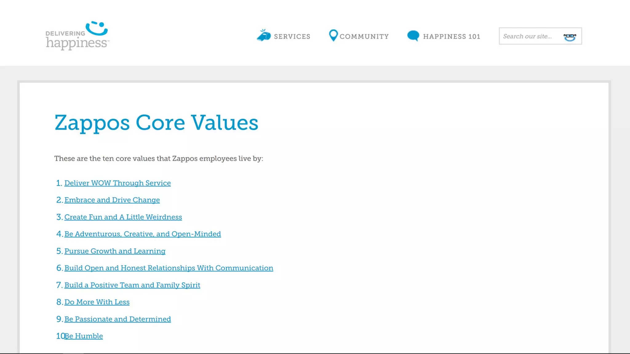Open the Community menu item
This screenshot has width=630, height=354.
[364, 37]
